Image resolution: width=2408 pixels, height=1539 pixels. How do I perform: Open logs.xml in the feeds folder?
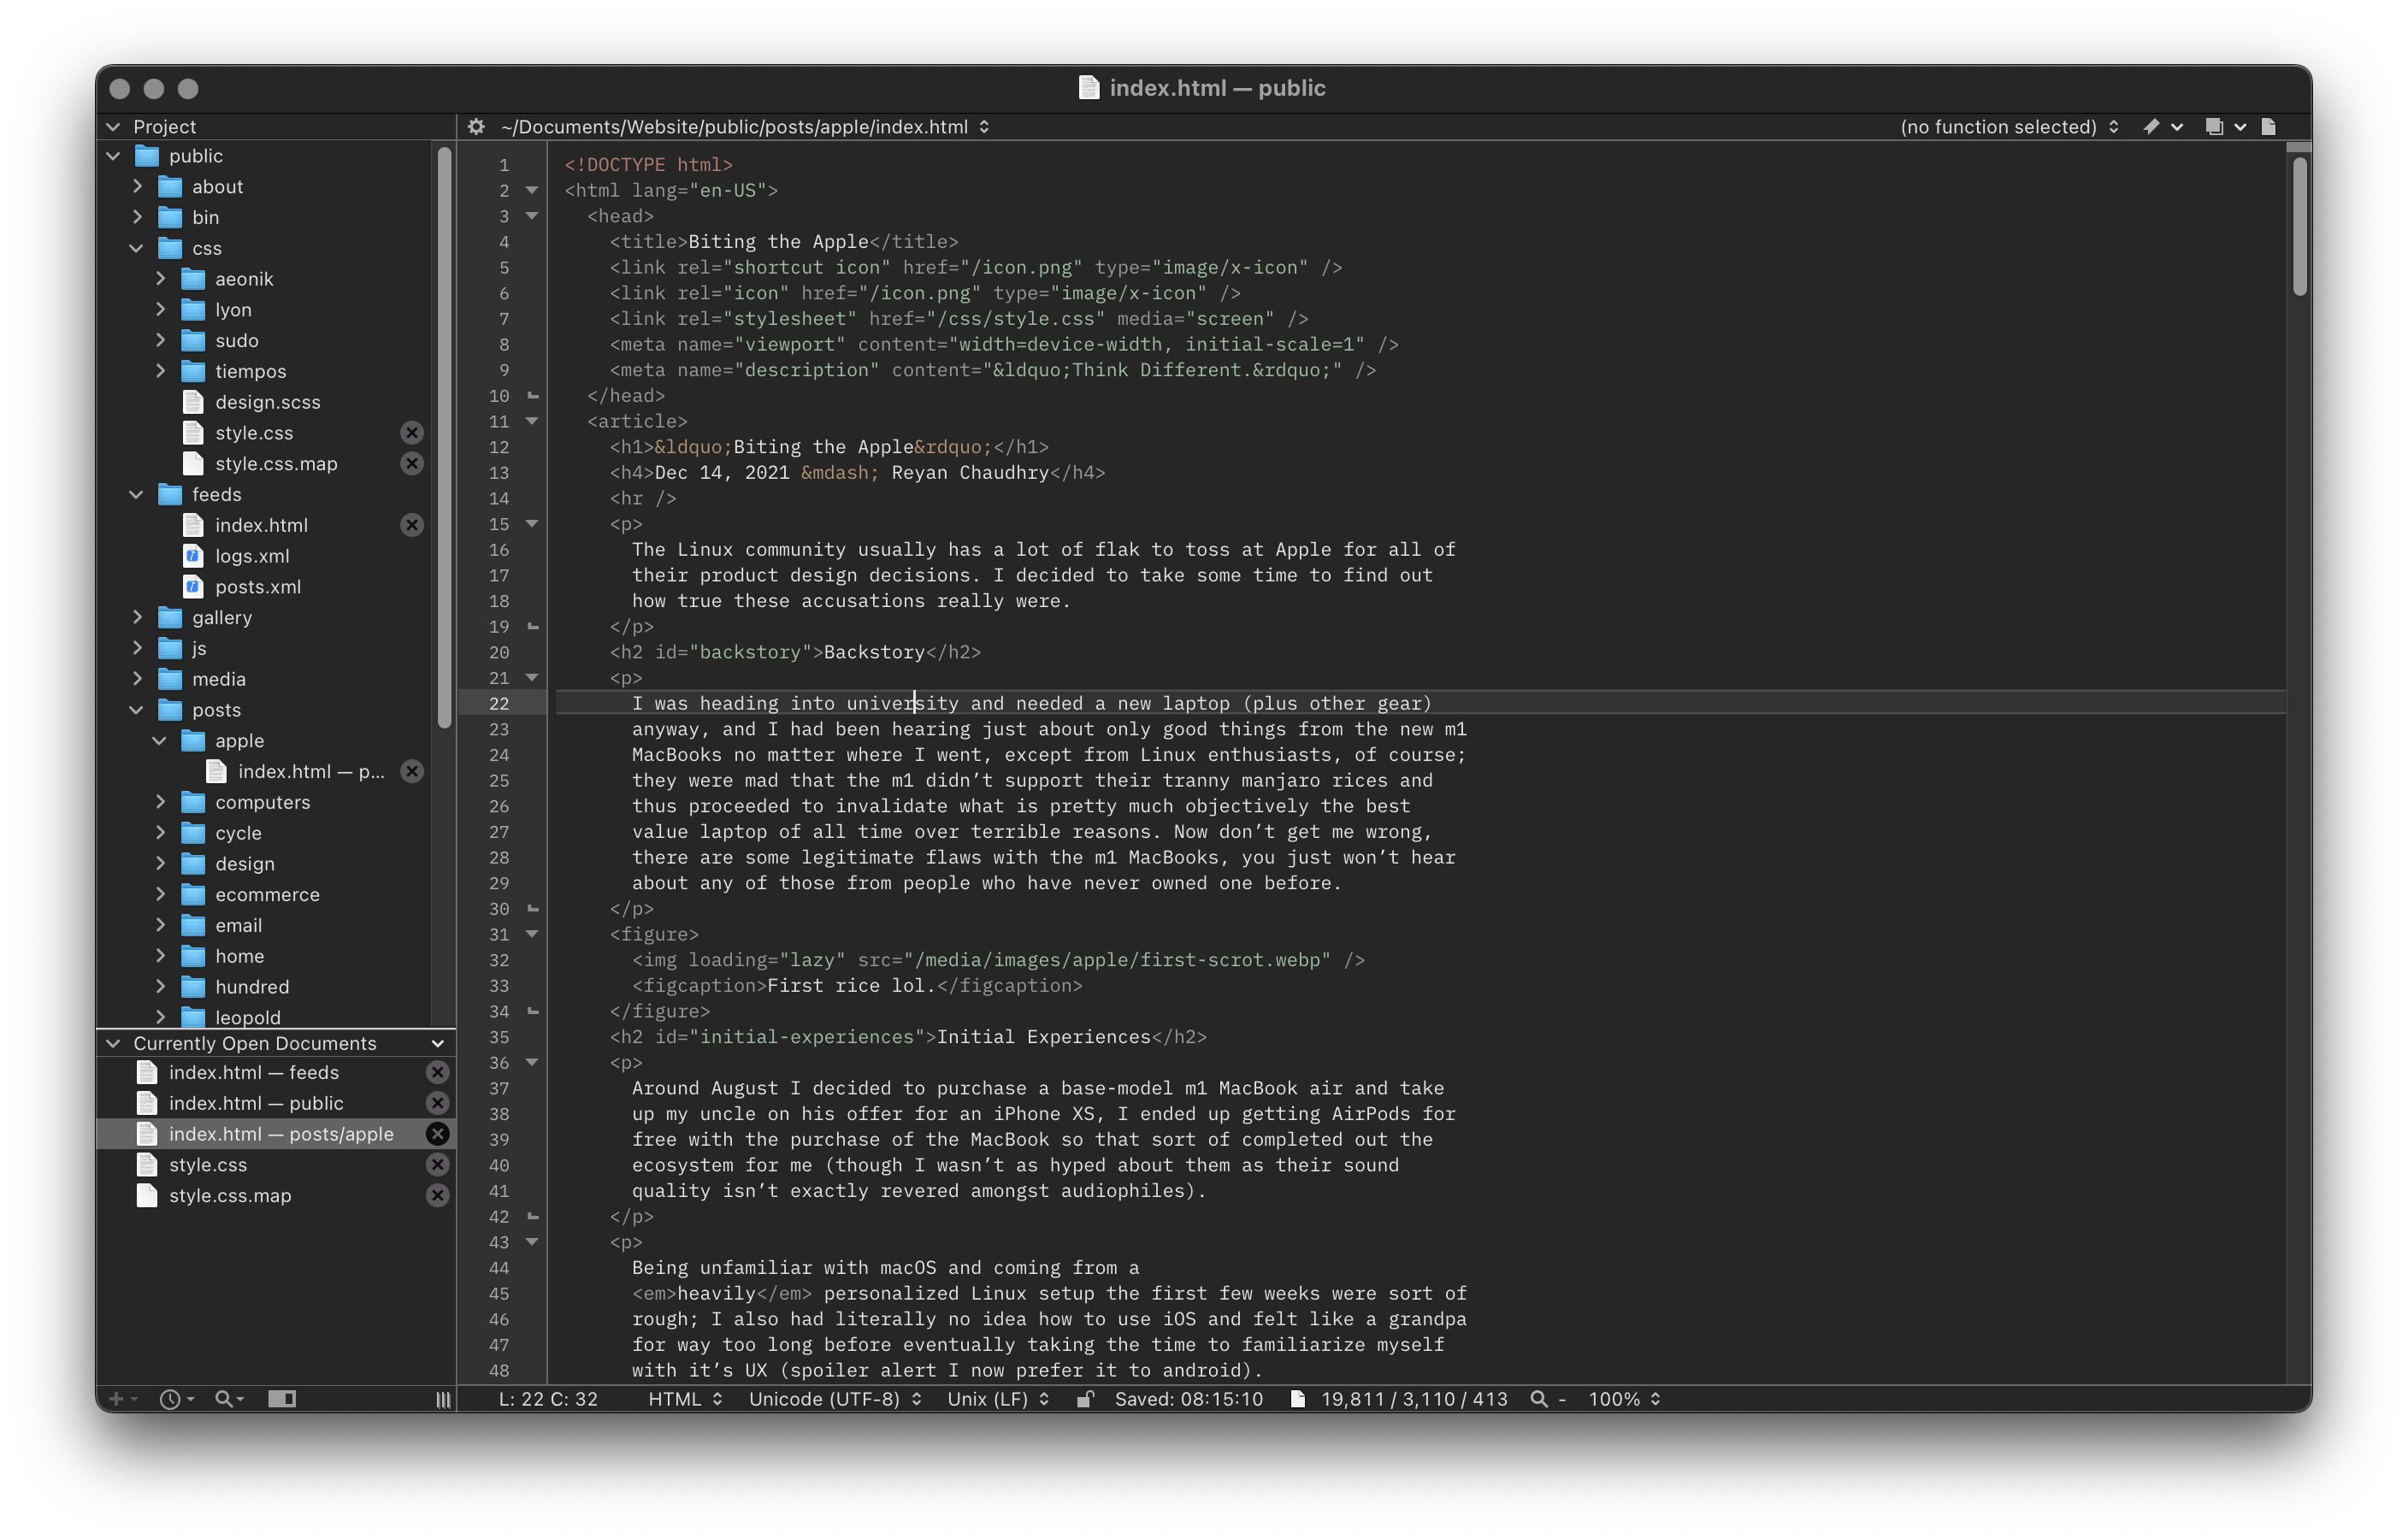[x=252, y=556]
